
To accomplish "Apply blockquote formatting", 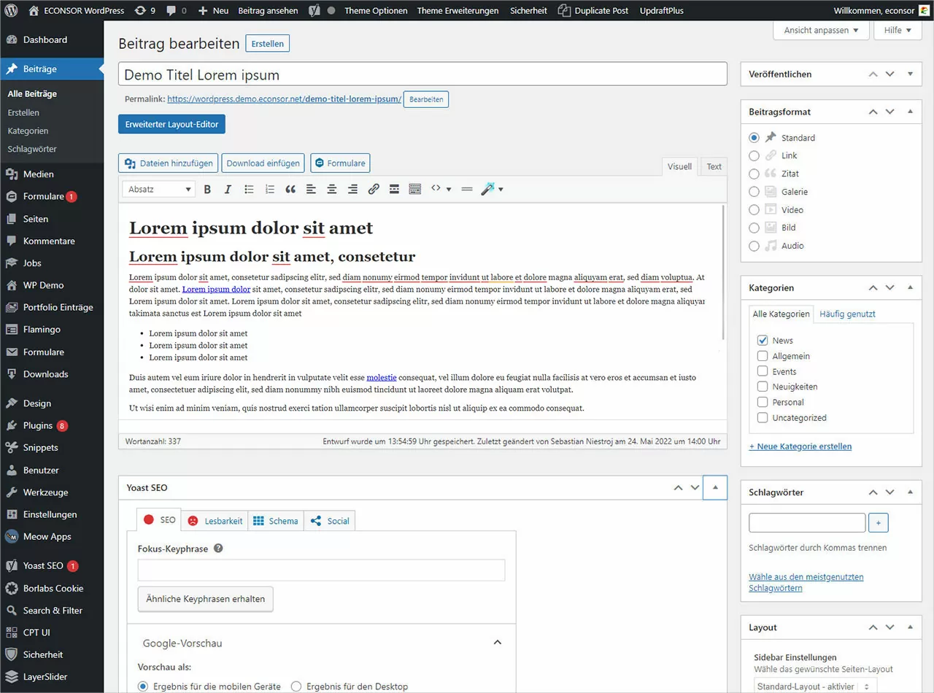I will coord(290,189).
